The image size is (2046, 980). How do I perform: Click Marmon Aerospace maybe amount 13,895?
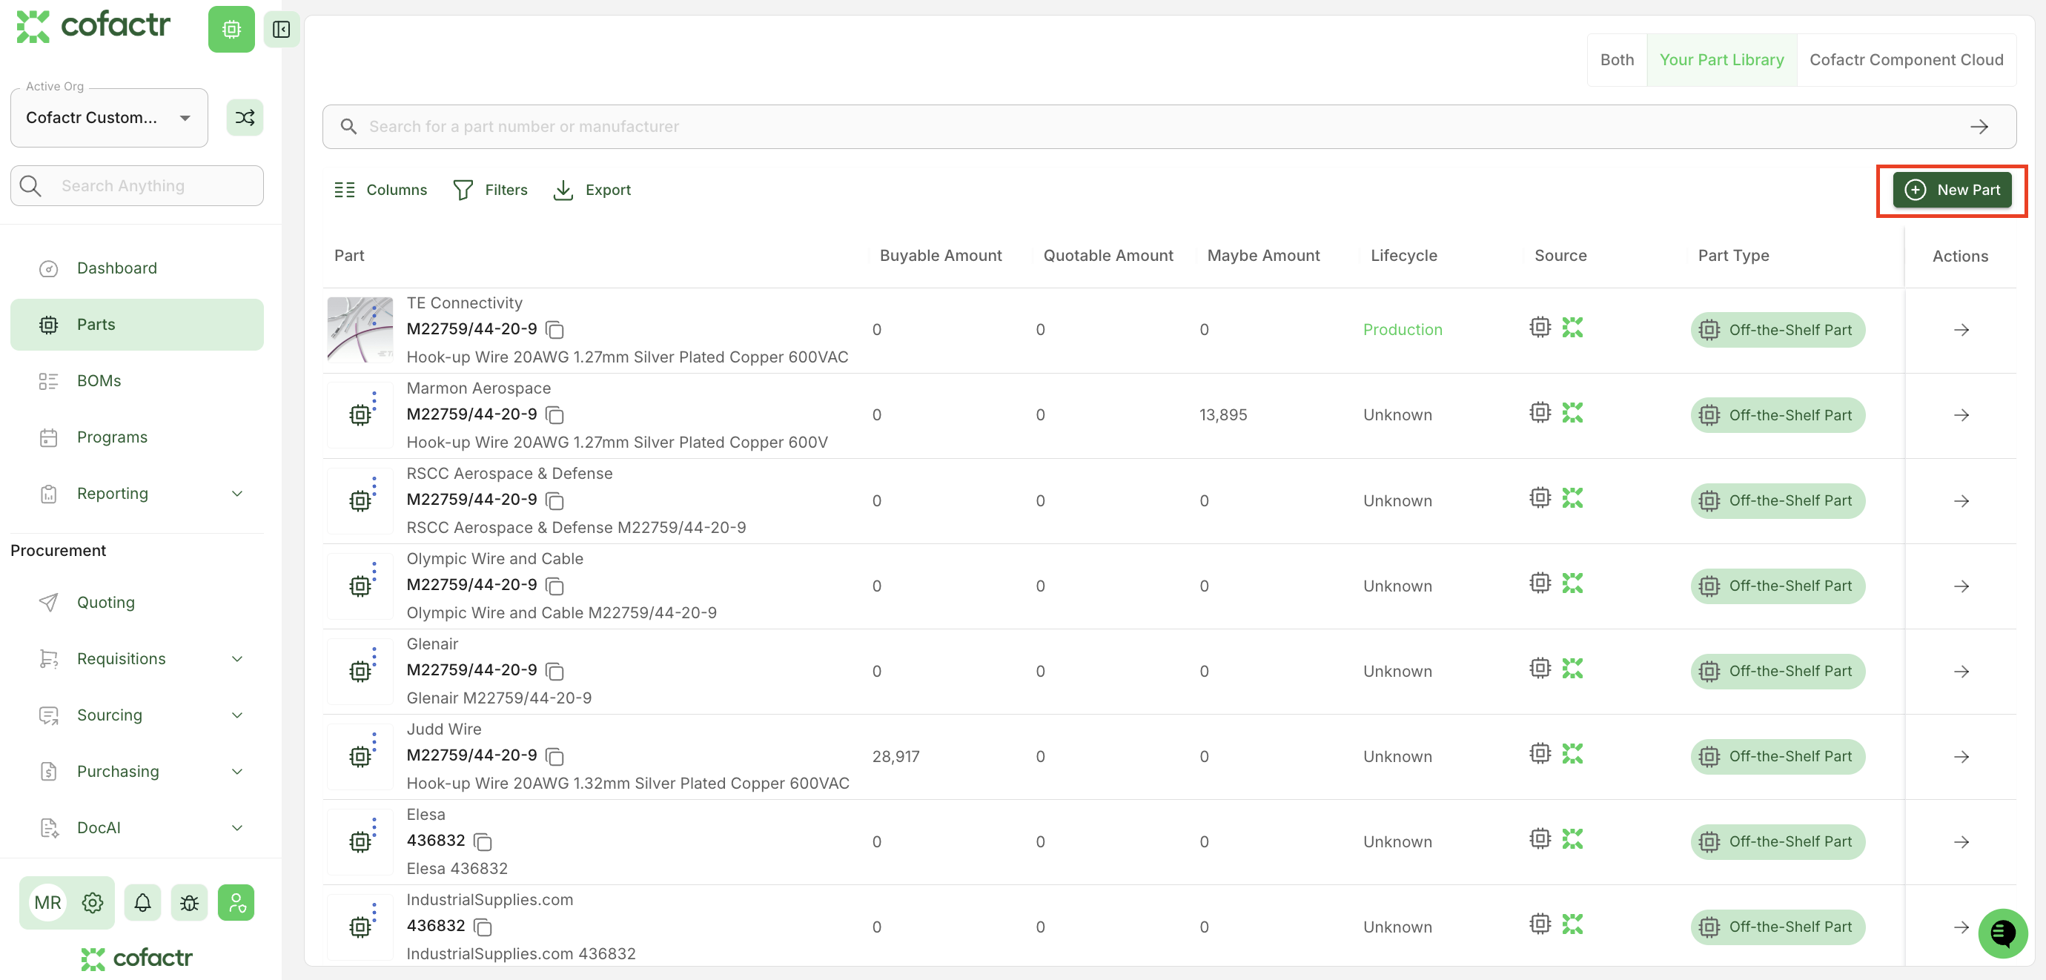coord(1222,414)
